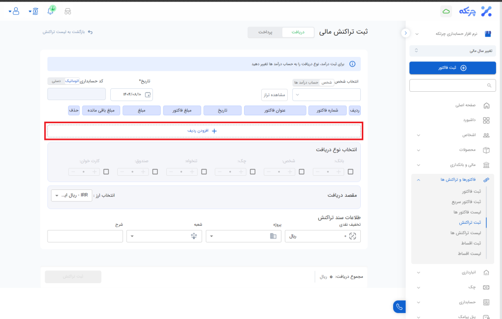This screenshot has height=319, width=502.
Task: Click the glasses icon in top bar
Action: [x=68, y=11]
